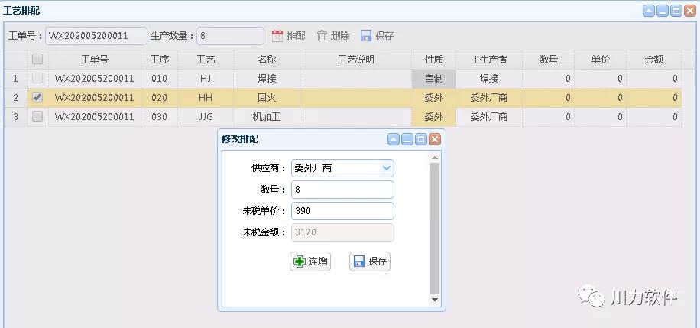Click the 排配 calendar icon in toolbar
This screenshot has width=700, height=328.
(277, 36)
